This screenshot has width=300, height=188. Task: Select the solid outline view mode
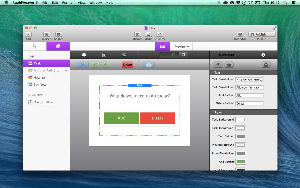click(x=183, y=55)
